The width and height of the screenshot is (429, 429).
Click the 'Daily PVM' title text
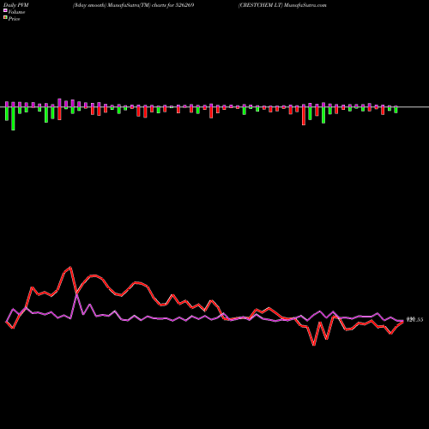16,5
